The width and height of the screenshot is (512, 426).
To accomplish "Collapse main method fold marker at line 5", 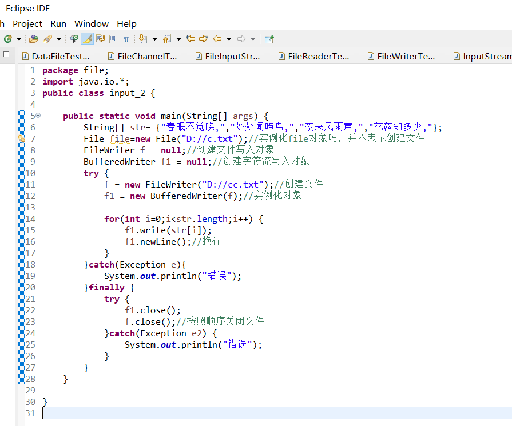I will [38, 116].
